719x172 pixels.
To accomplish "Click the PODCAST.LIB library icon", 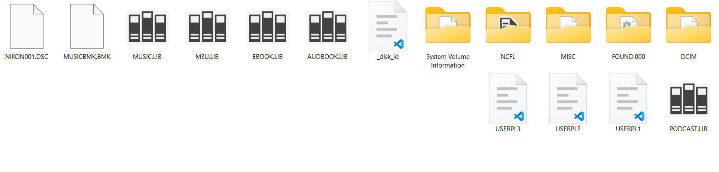I will pyautogui.click(x=688, y=100).
